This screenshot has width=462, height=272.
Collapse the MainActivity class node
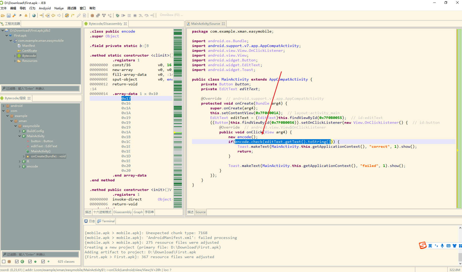pyautogui.click(x=20, y=136)
